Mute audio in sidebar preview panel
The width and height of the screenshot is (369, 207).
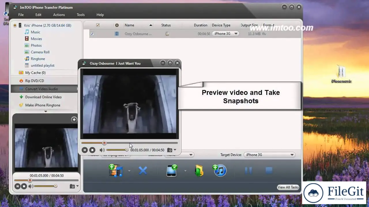[x=31, y=186]
